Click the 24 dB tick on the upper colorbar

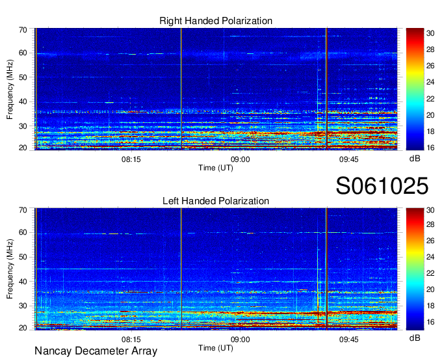[430, 82]
